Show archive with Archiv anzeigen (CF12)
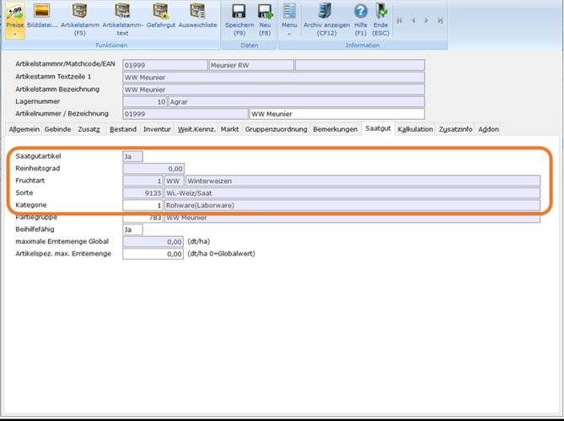This screenshot has width=564, height=421. pos(326,19)
